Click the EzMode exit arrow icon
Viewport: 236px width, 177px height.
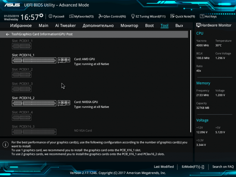tap(202, 167)
